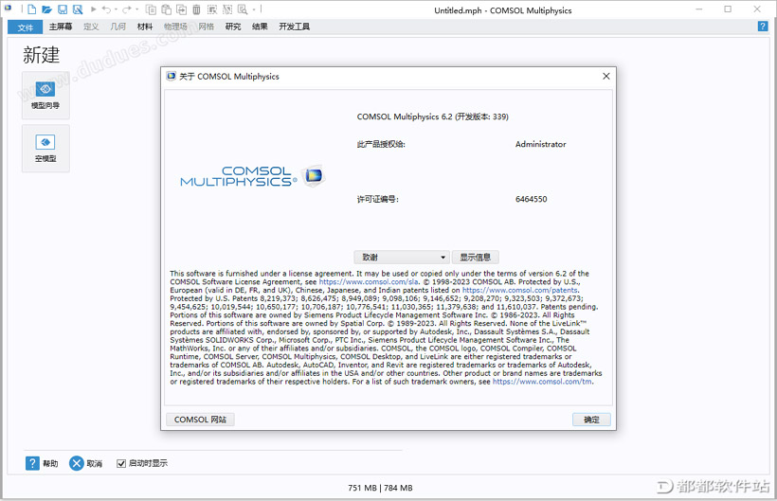Open a file with the folder icon
The width and height of the screenshot is (777, 501).
(x=47, y=9)
